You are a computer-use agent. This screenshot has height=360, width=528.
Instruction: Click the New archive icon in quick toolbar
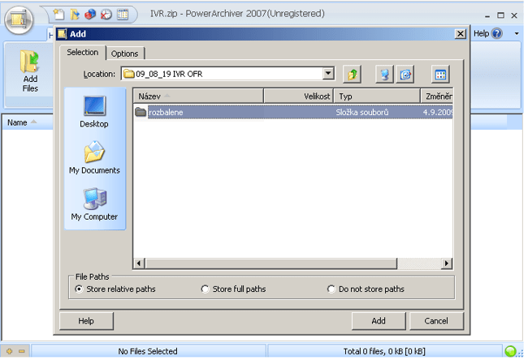(59, 14)
